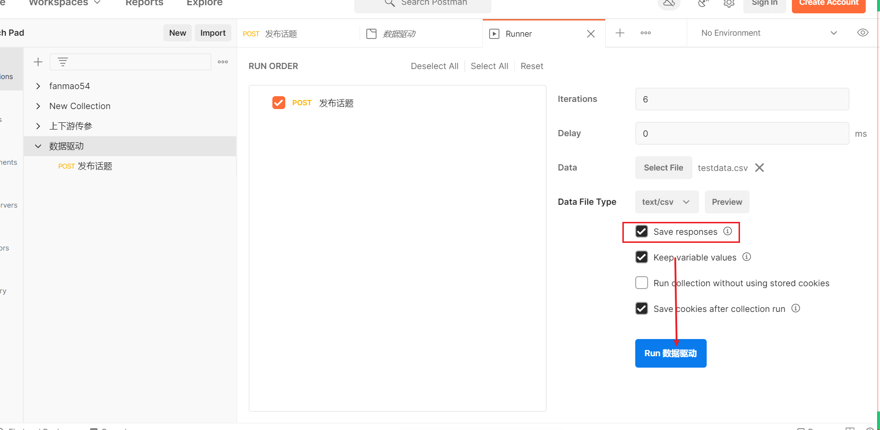Open the text/csv file type dropdown
This screenshot has height=430, width=880.
667,202
